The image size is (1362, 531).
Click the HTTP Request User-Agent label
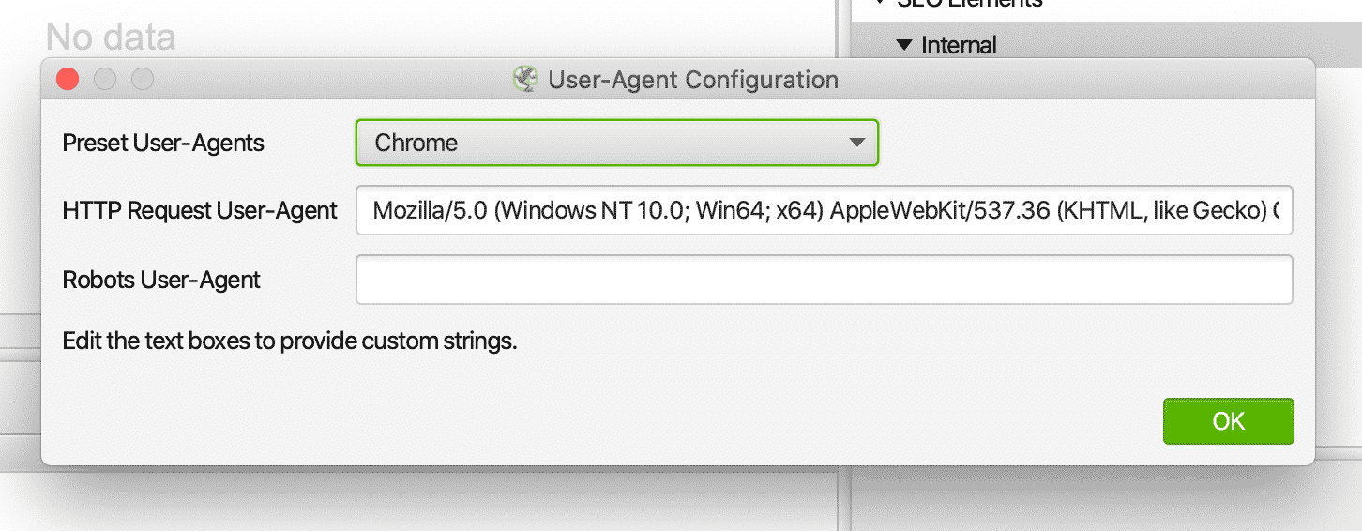(200, 211)
